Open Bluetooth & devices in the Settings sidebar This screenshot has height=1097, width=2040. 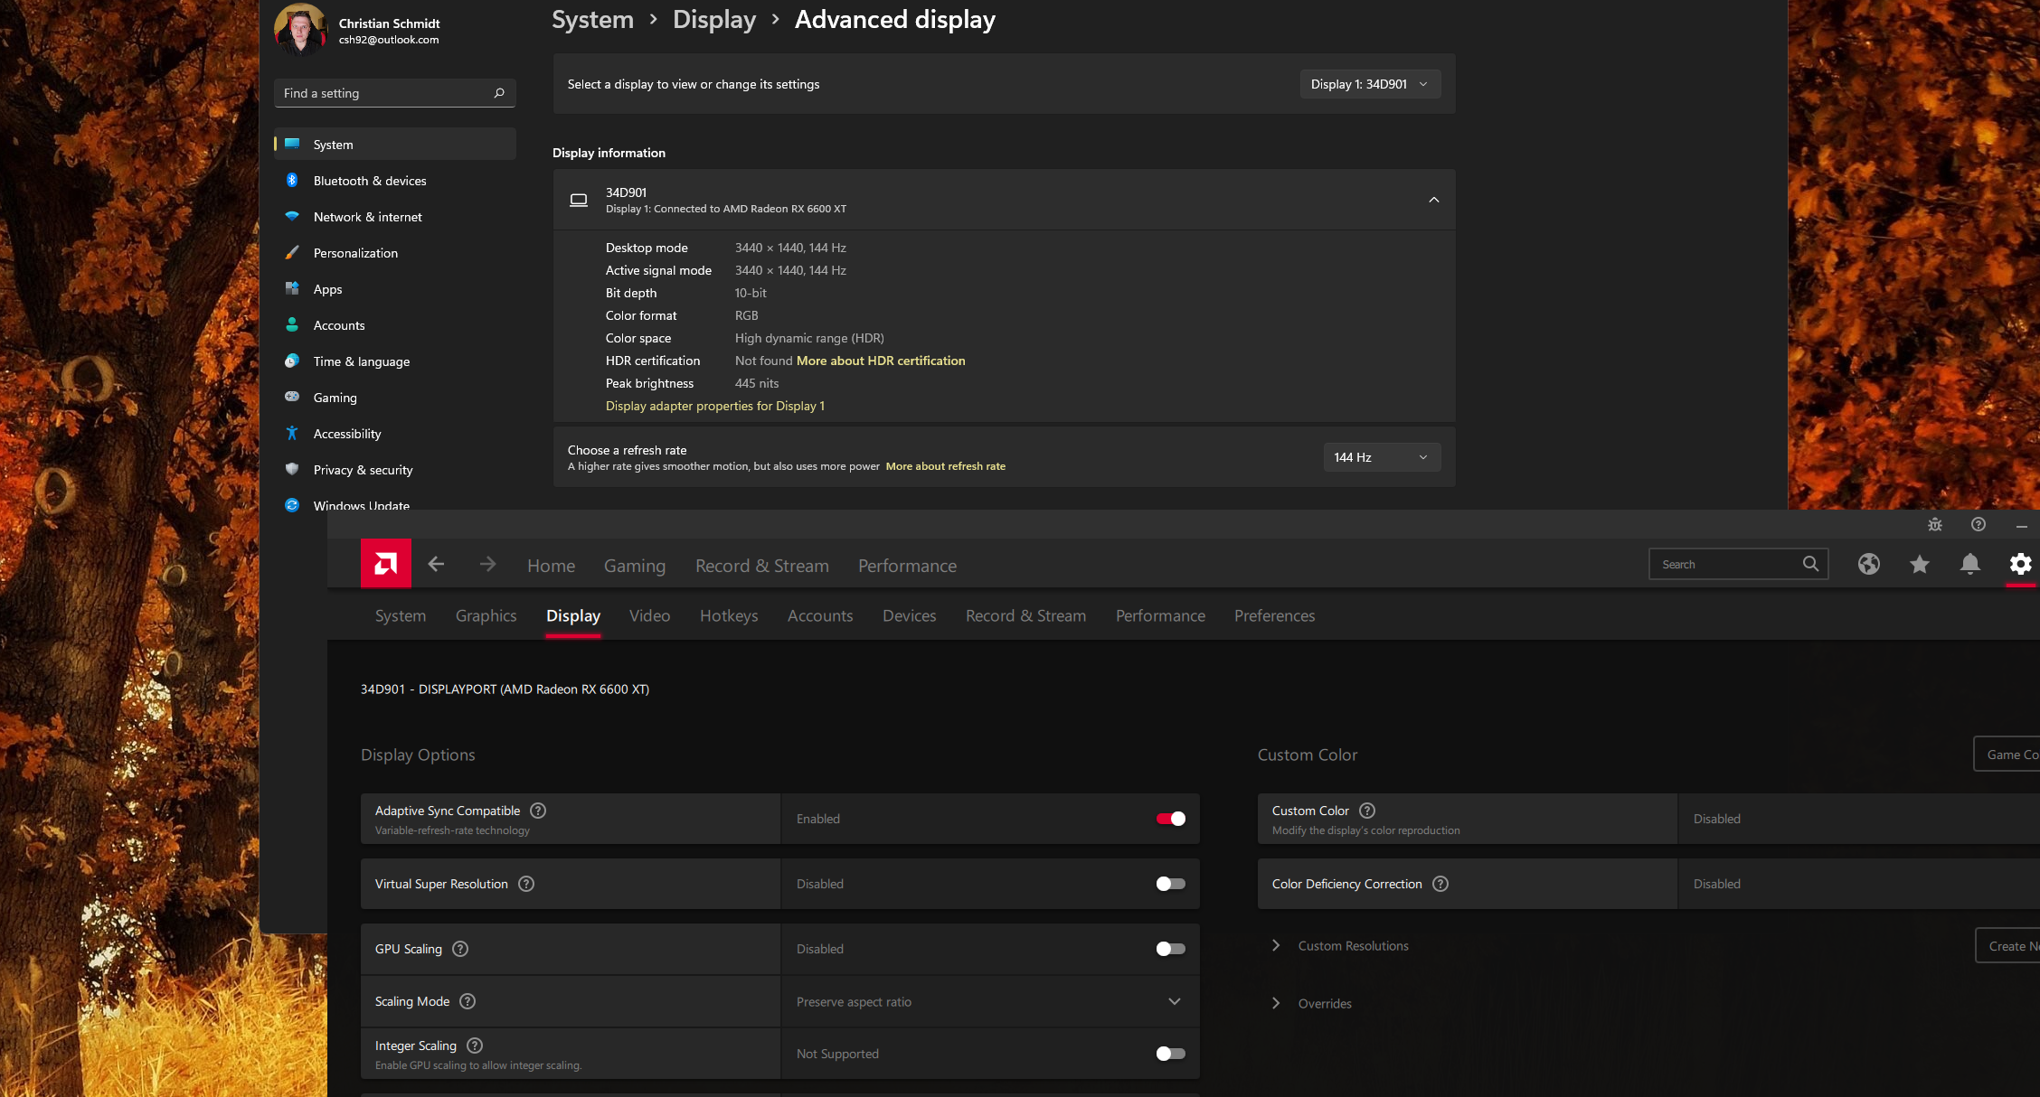(369, 181)
